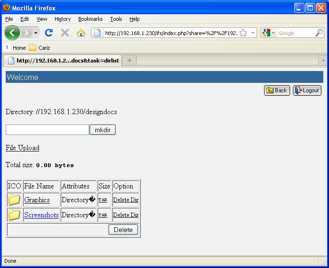Open the File menu

9,19
